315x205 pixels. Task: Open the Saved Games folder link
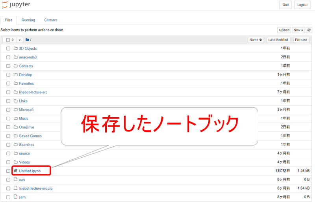(30, 136)
